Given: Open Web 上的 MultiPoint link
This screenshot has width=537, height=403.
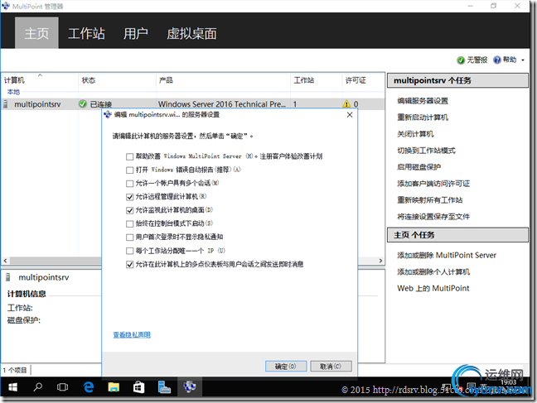Looking at the screenshot, I should (433, 289).
